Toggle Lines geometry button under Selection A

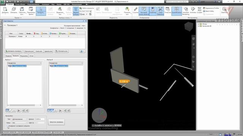point(11,111)
